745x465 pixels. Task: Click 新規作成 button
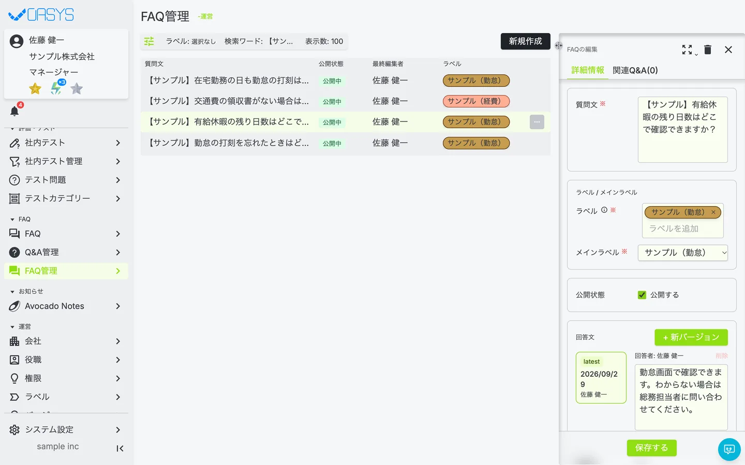click(526, 41)
